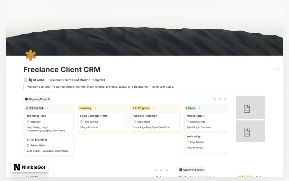Image resolution: width=289 pixels, height=181 pixels.
Task: Open filter icon for Ongoing Projects board
Action: click(x=214, y=99)
